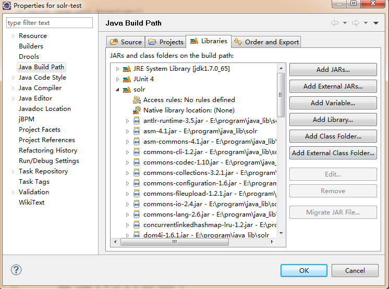This screenshot has height=289, width=389.
Task: Click Add Library... button
Action: (333, 120)
